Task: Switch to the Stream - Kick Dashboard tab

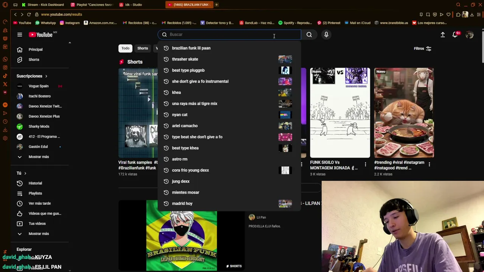Action: (x=42, y=5)
